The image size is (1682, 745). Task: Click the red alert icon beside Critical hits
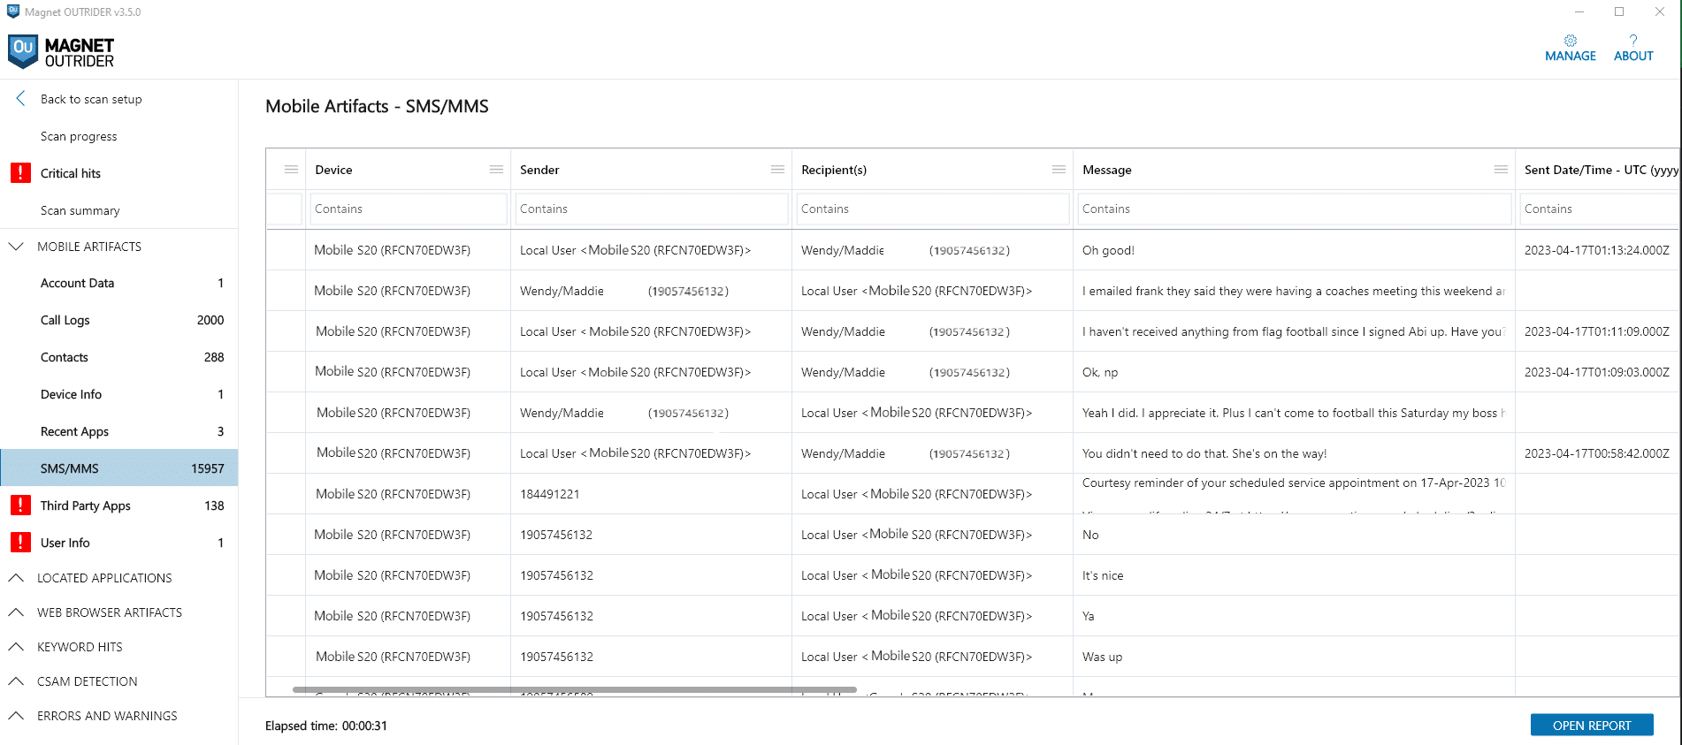tap(20, 173)
